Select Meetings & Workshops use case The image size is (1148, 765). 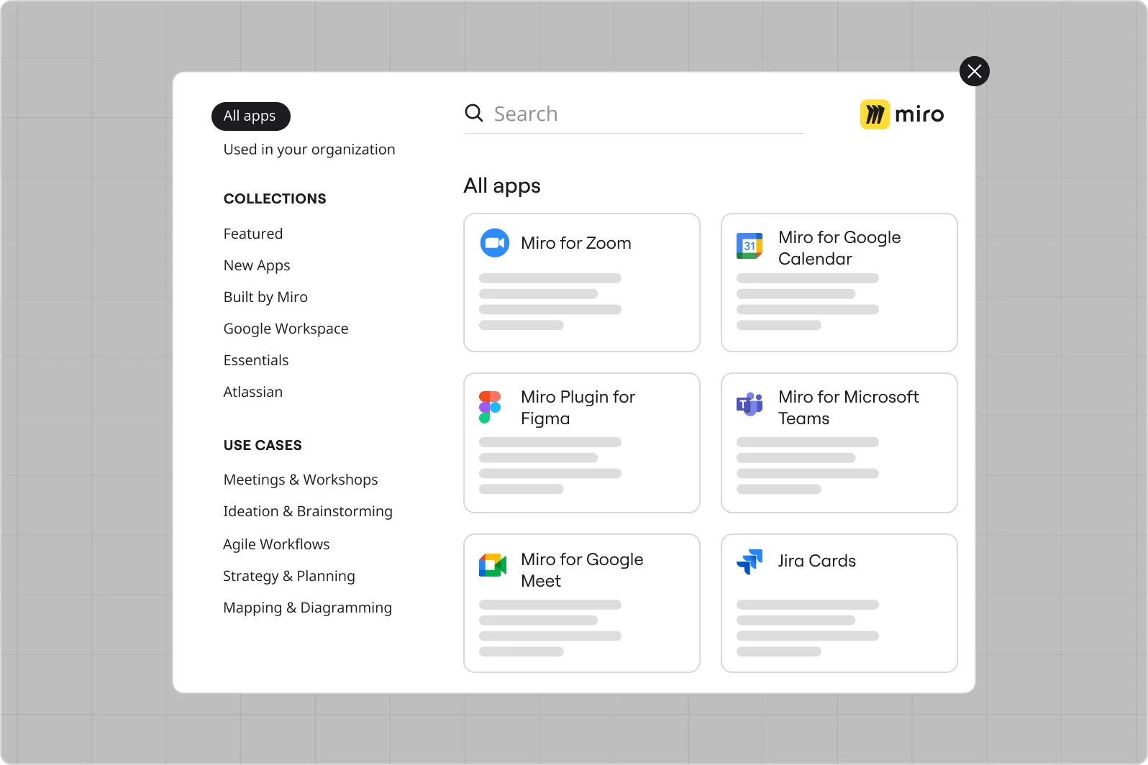[301, 480]
